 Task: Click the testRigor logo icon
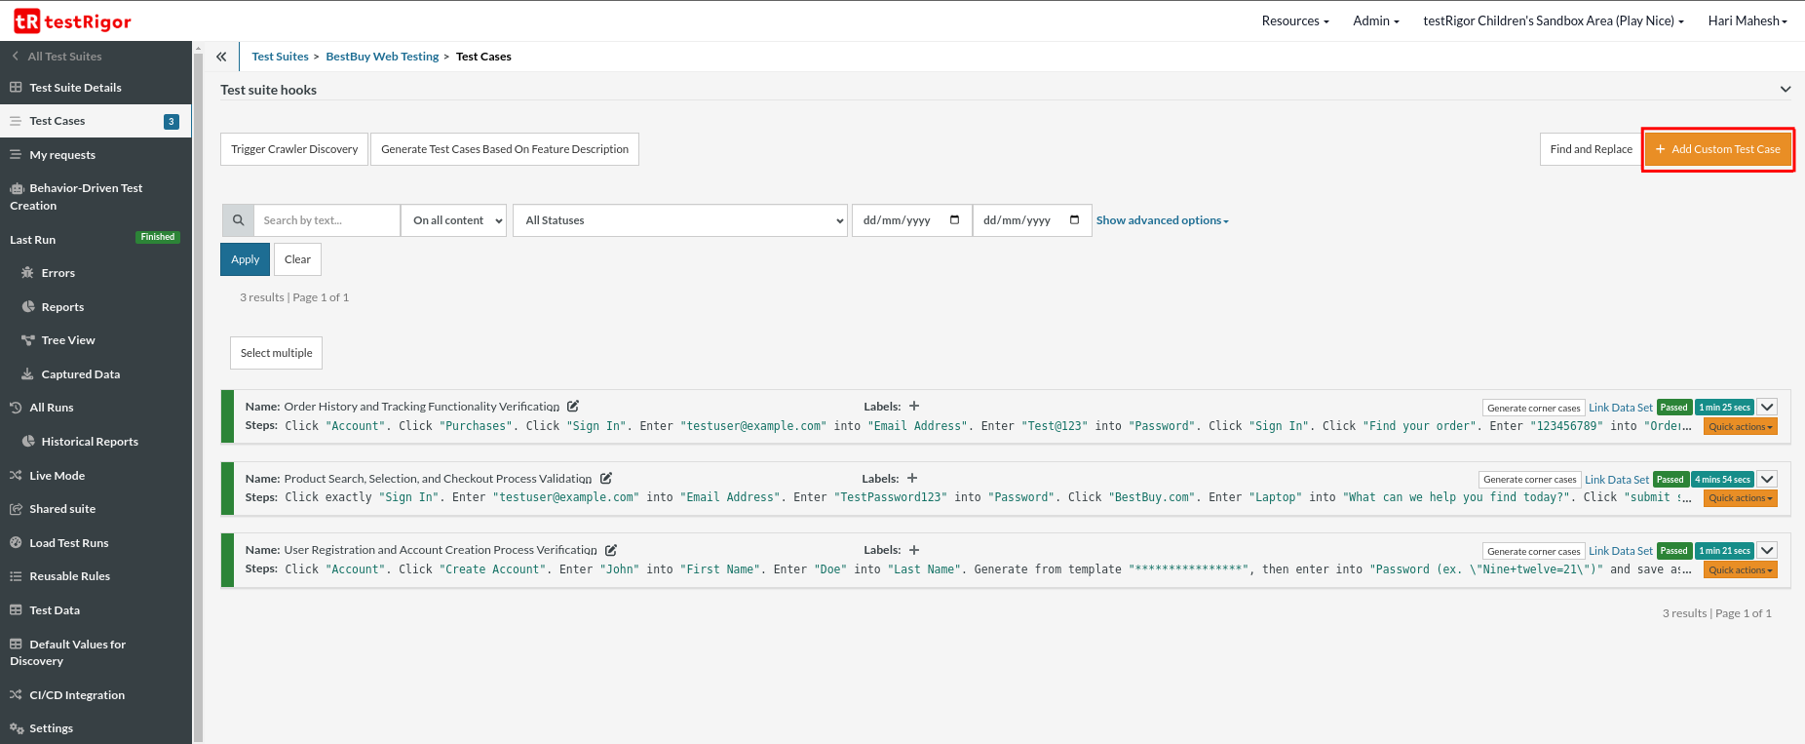click(27, 20)
